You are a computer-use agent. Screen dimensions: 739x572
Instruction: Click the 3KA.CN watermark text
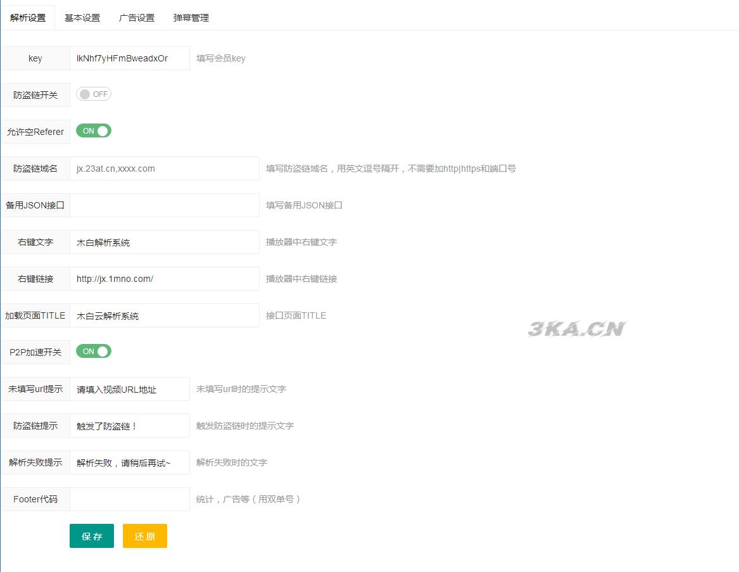[577, 327]
